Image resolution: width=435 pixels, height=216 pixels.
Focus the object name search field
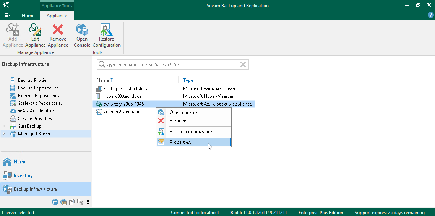click(172, 64)
